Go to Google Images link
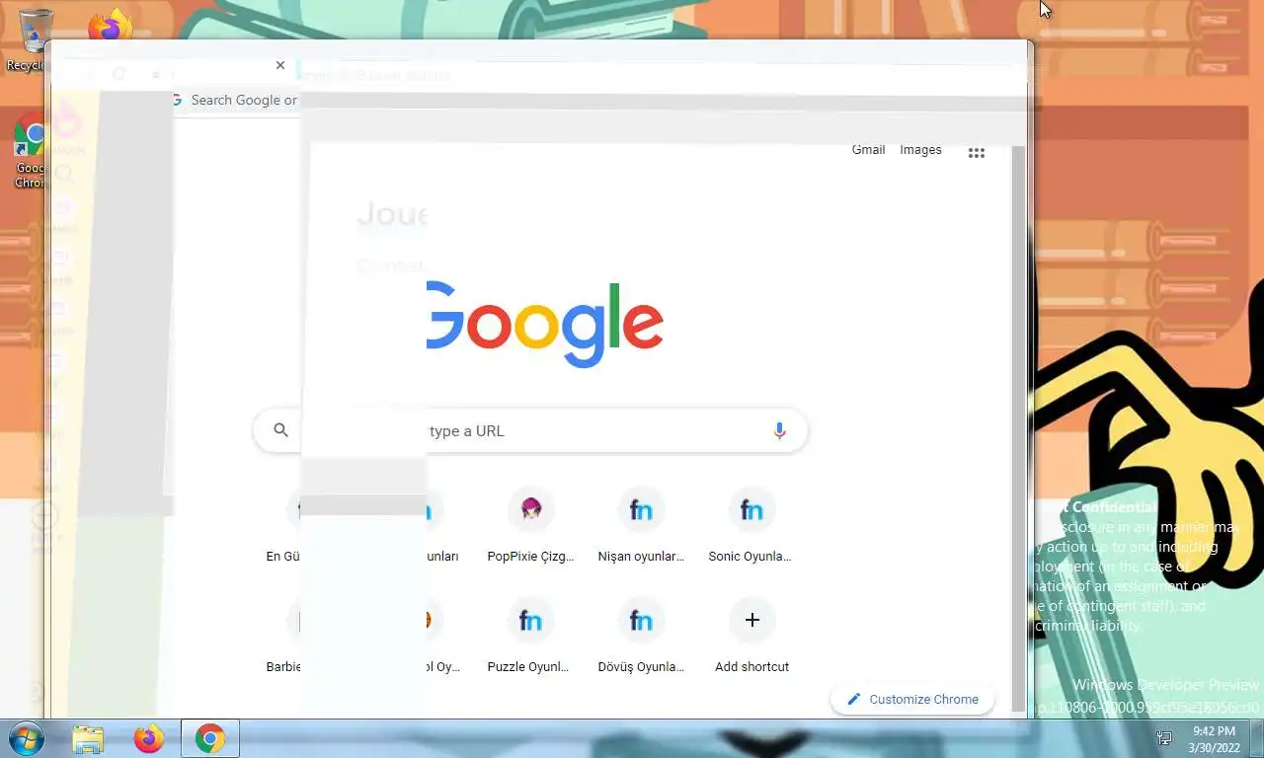The width and height of the screenshot is (1264, 758). (x=920, y=150)
